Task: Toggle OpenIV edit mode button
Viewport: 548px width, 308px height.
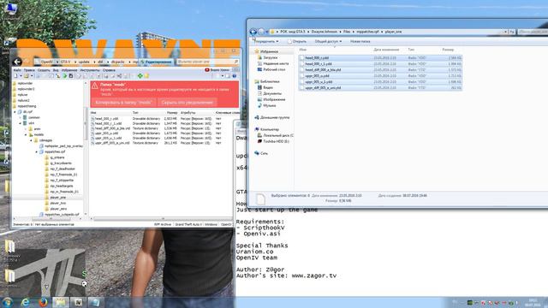Action: point(156,62)
